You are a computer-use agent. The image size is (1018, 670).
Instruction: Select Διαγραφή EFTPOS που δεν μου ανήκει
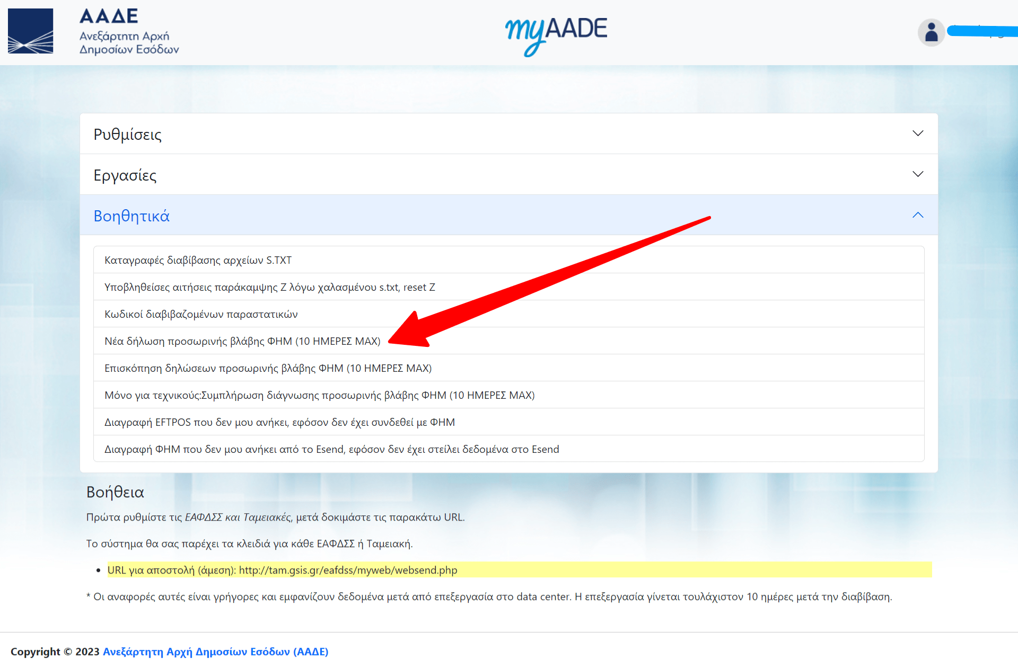(509, 422)
